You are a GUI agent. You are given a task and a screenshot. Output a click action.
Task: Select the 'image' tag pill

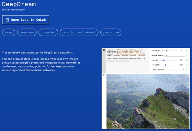click(x=9, y=32)
